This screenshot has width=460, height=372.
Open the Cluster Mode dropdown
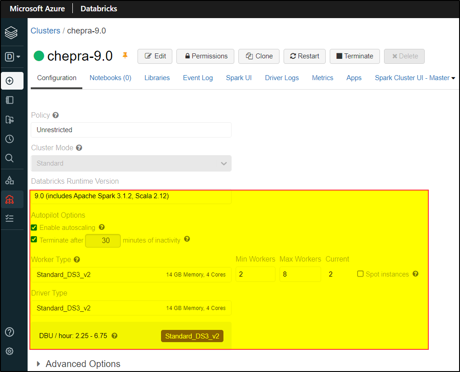pos(131,163)
